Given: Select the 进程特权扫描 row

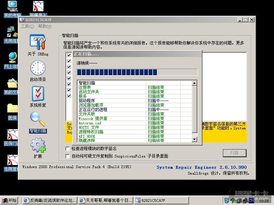Looking at the screenshot, I should (x=135, y=132).
